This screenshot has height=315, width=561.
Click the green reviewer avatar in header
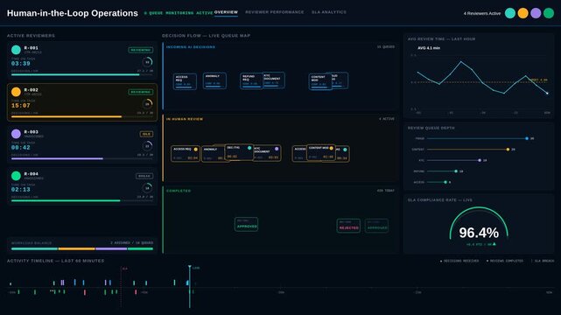click(549, 13)
